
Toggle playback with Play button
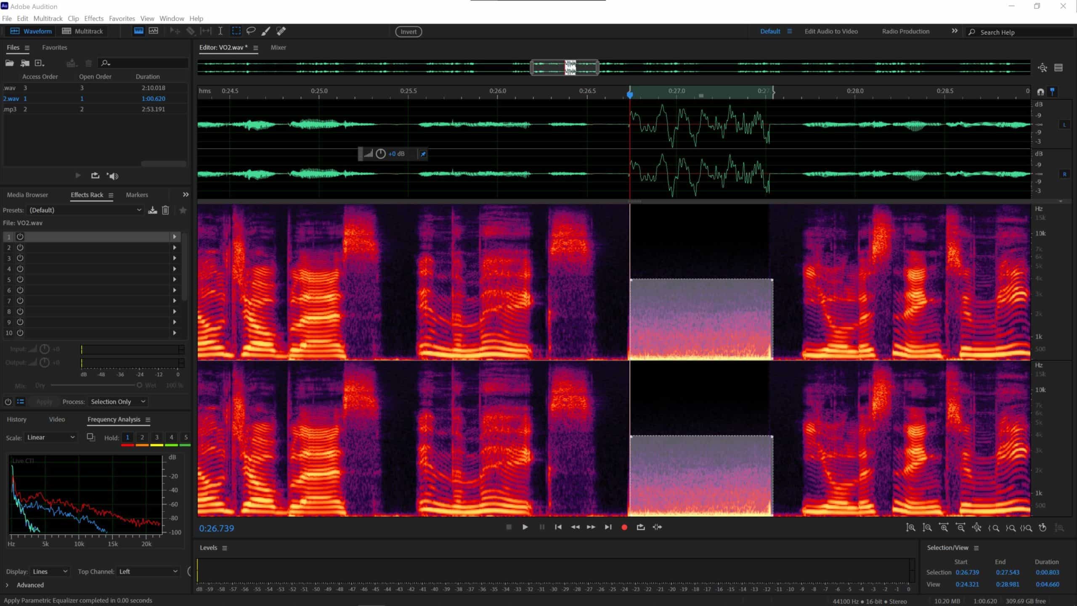tap(525, 527)
